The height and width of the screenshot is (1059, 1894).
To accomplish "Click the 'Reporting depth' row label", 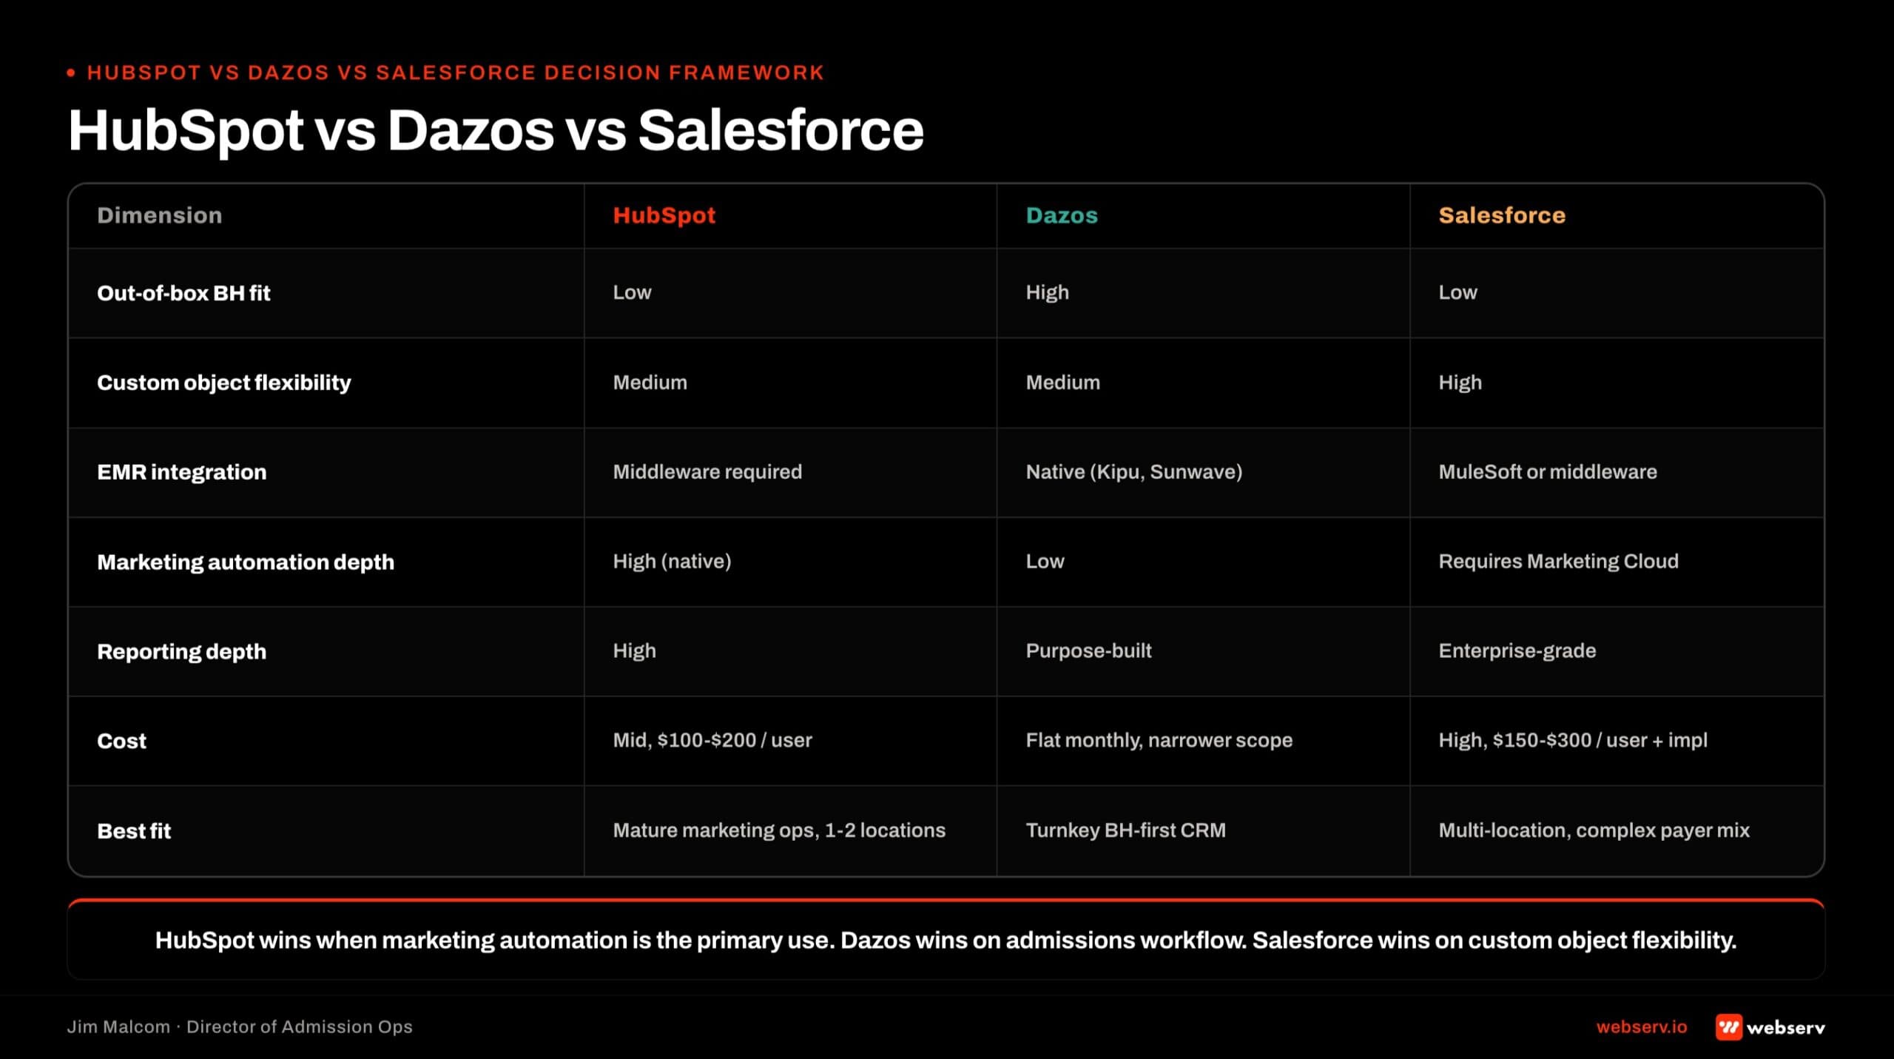I will 181,652.
